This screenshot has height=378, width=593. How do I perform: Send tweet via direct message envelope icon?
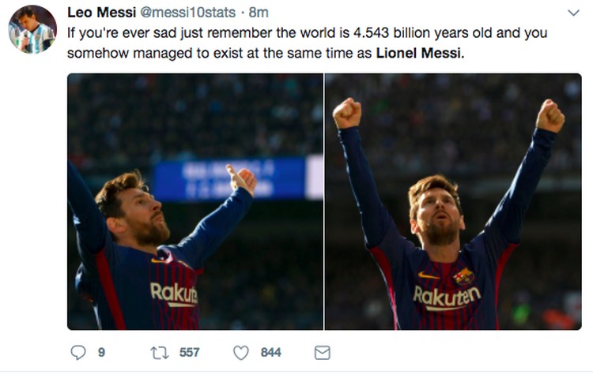tap(323, 353)
